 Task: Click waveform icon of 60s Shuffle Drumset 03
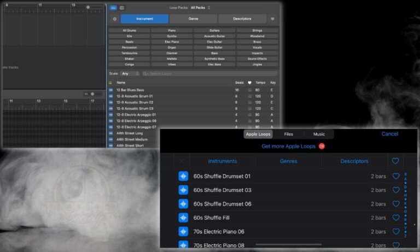183,190
